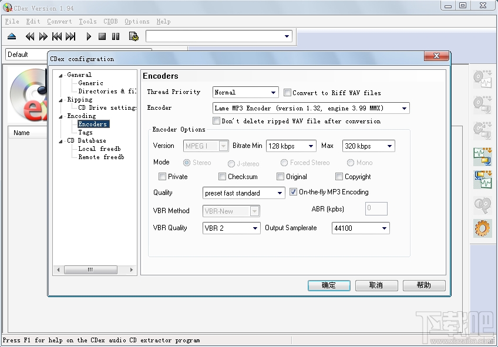Close the CDex configuration dialog

click(x=437, y=56)
